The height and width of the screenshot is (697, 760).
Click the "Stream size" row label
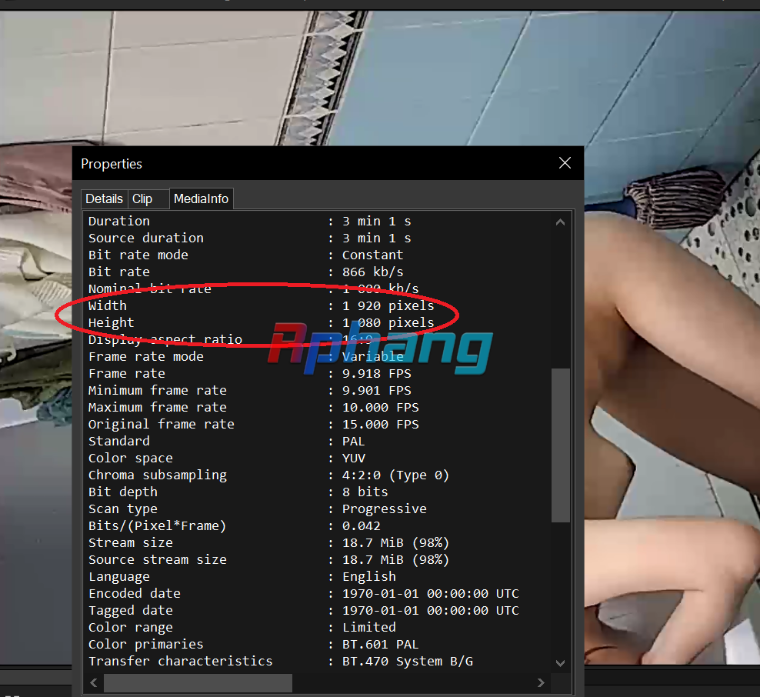point(130,543)
